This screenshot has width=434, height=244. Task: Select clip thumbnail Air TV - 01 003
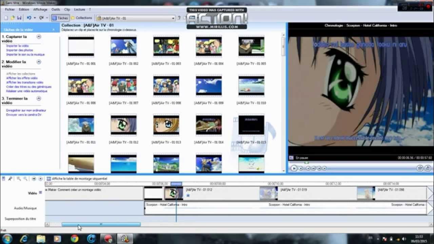tap(166, 46)
